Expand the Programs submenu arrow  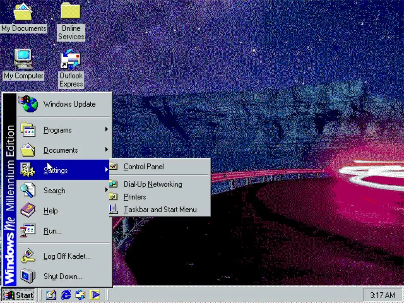(x=107, y=129)
